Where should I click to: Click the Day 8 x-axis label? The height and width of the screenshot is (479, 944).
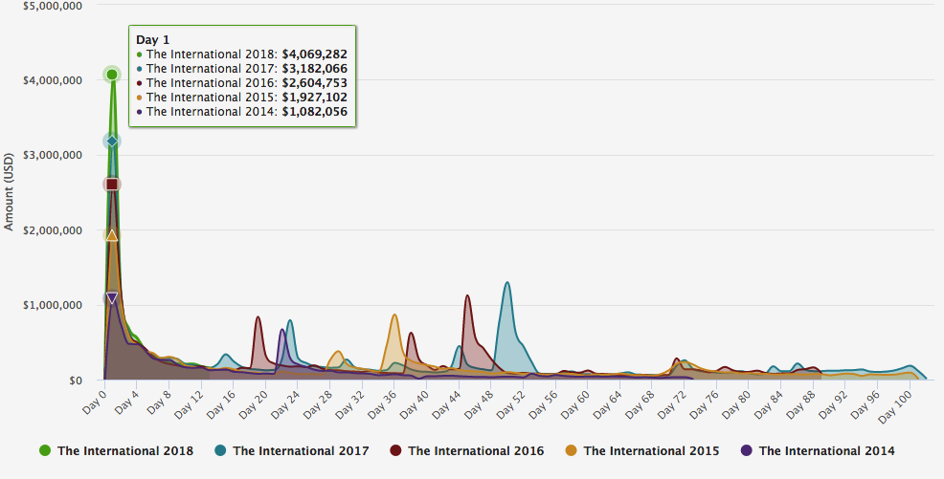(x=159, y=401)
